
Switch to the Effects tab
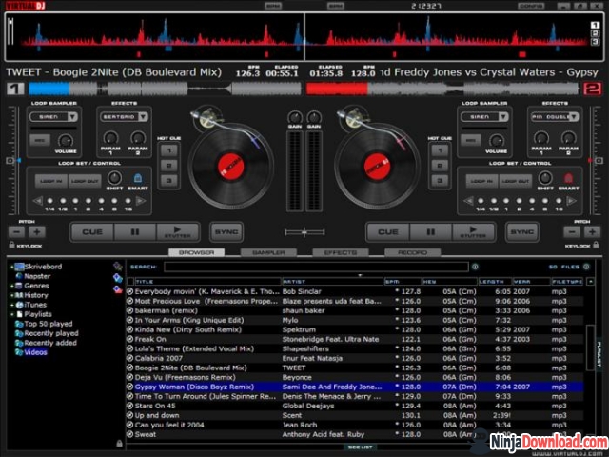[341, 252]
